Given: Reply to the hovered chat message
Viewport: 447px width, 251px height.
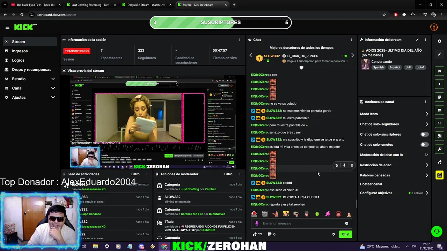Looking at the screenshot, I should [337, 165].
